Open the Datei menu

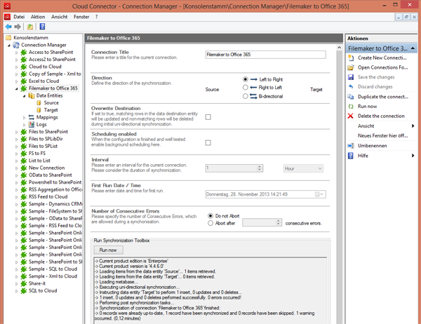pyautogui.click(x=19, y=15)
